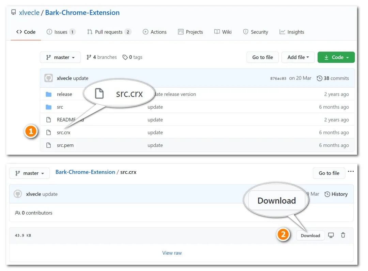Screen dimensions: 368x271
Task: Click the Issues count badge 1
Action: 72,32
